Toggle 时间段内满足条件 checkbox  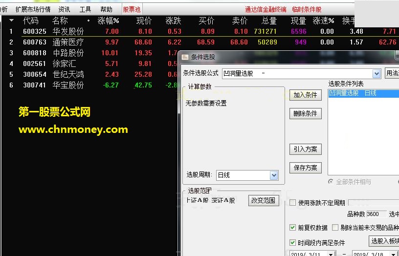(292, 242)
